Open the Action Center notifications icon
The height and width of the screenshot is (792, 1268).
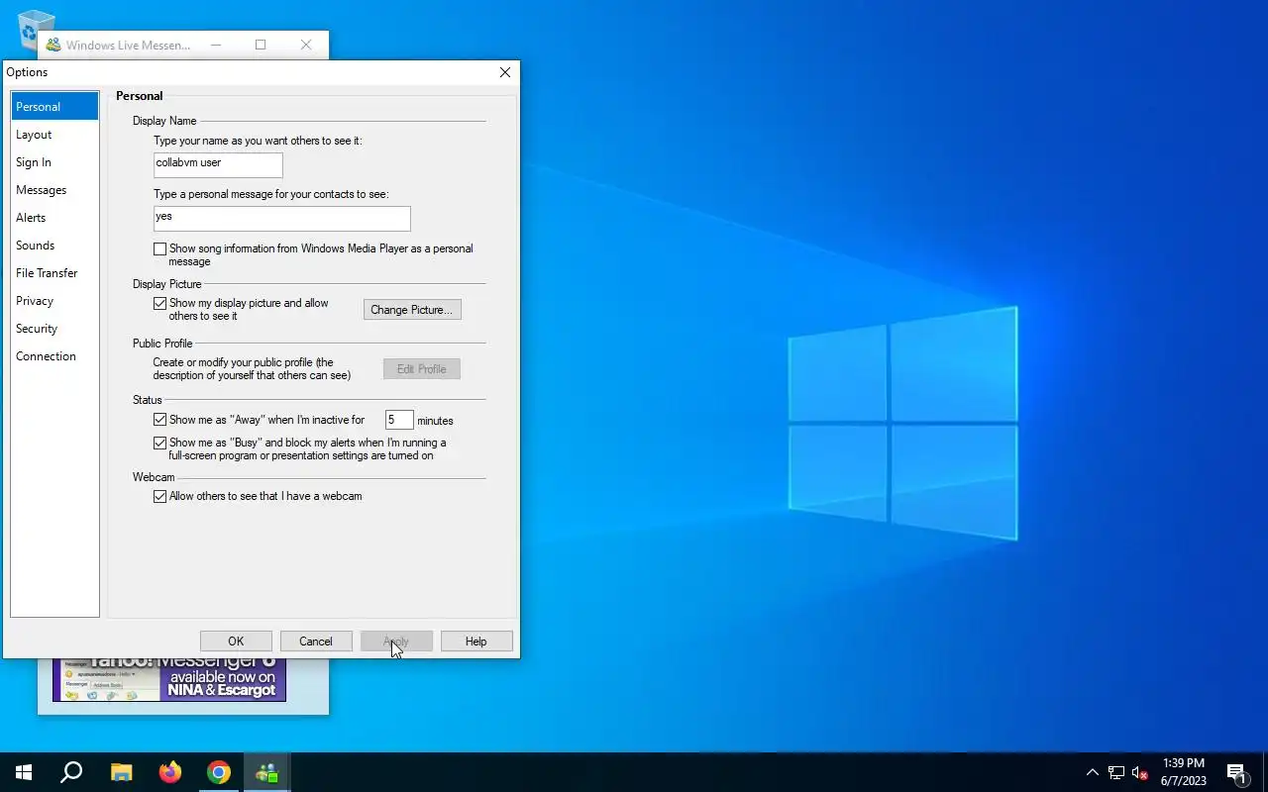click(1236, 772)
